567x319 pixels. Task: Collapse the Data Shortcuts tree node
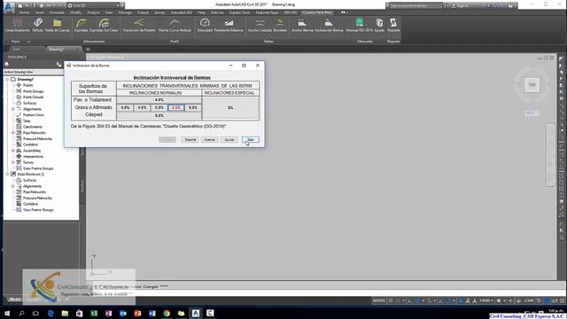point(8,174)
